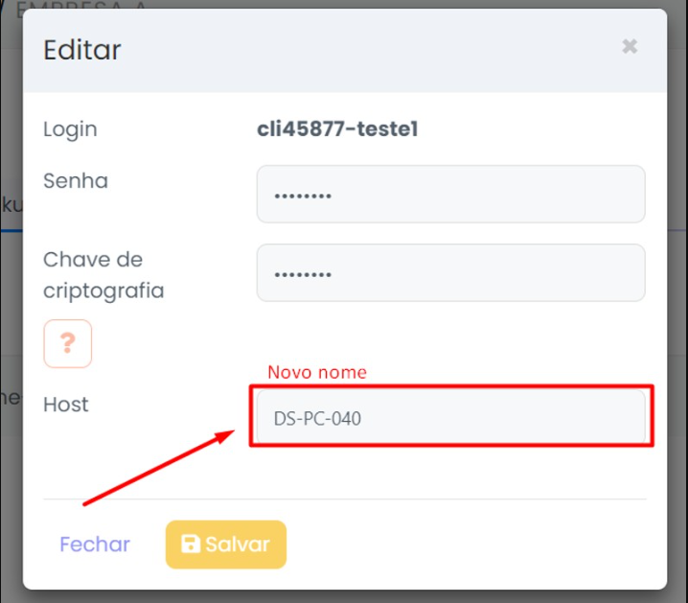Screen dimensions: 688x603
Task: Click the red arrow pointing to Host
Action: (x=158, y=468)
